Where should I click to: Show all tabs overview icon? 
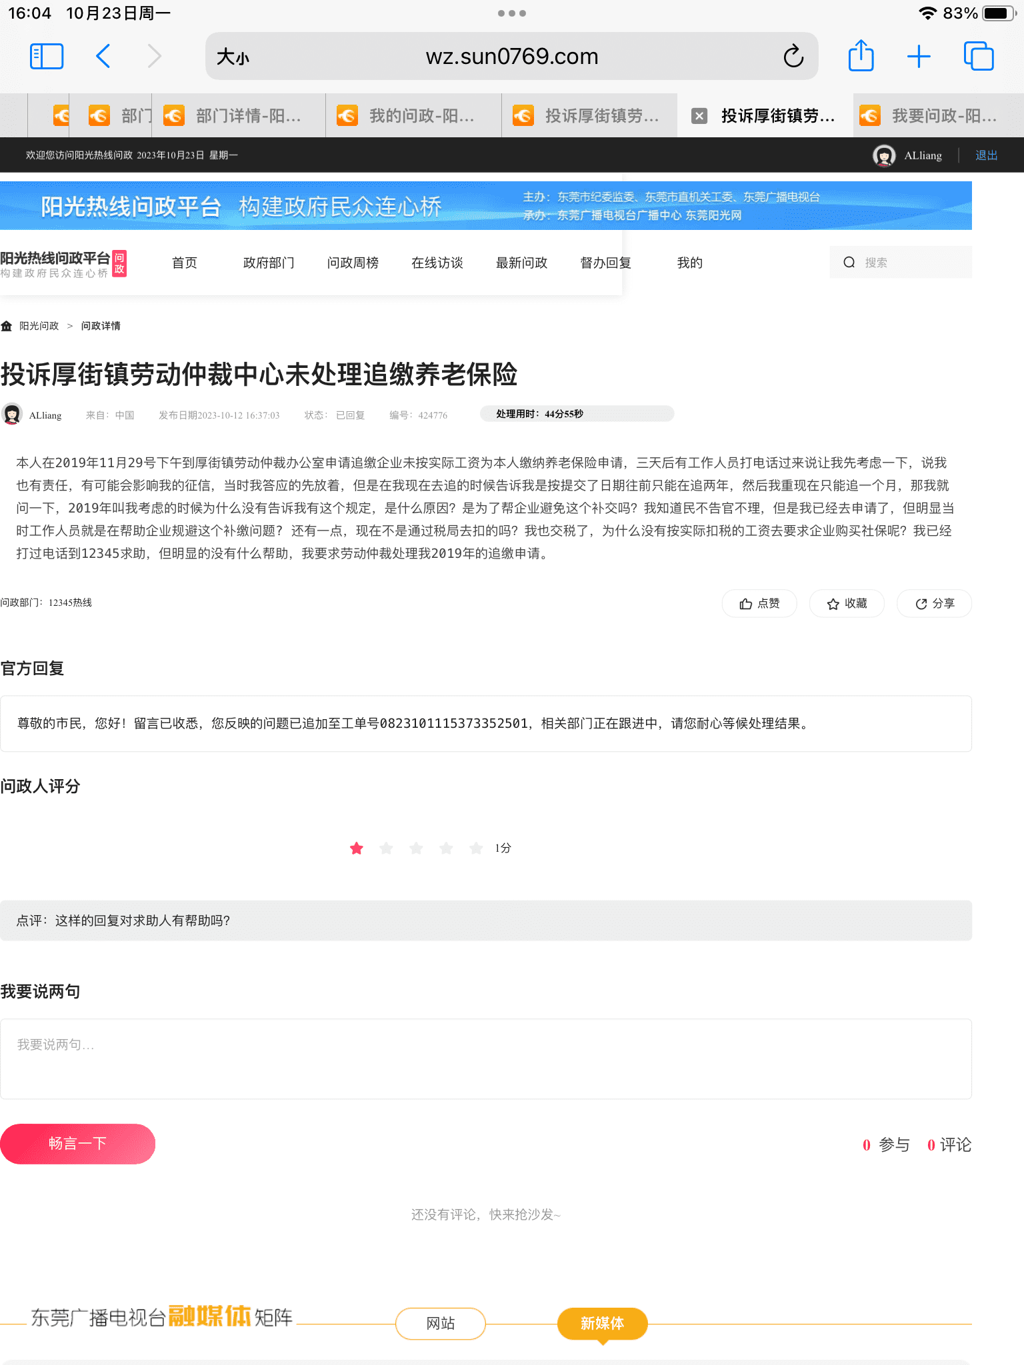pyautogui.click(x=978, y=57)
